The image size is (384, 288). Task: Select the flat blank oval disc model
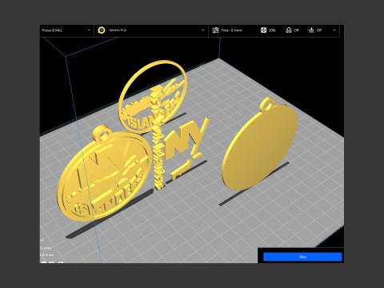[x=259, y=146]
